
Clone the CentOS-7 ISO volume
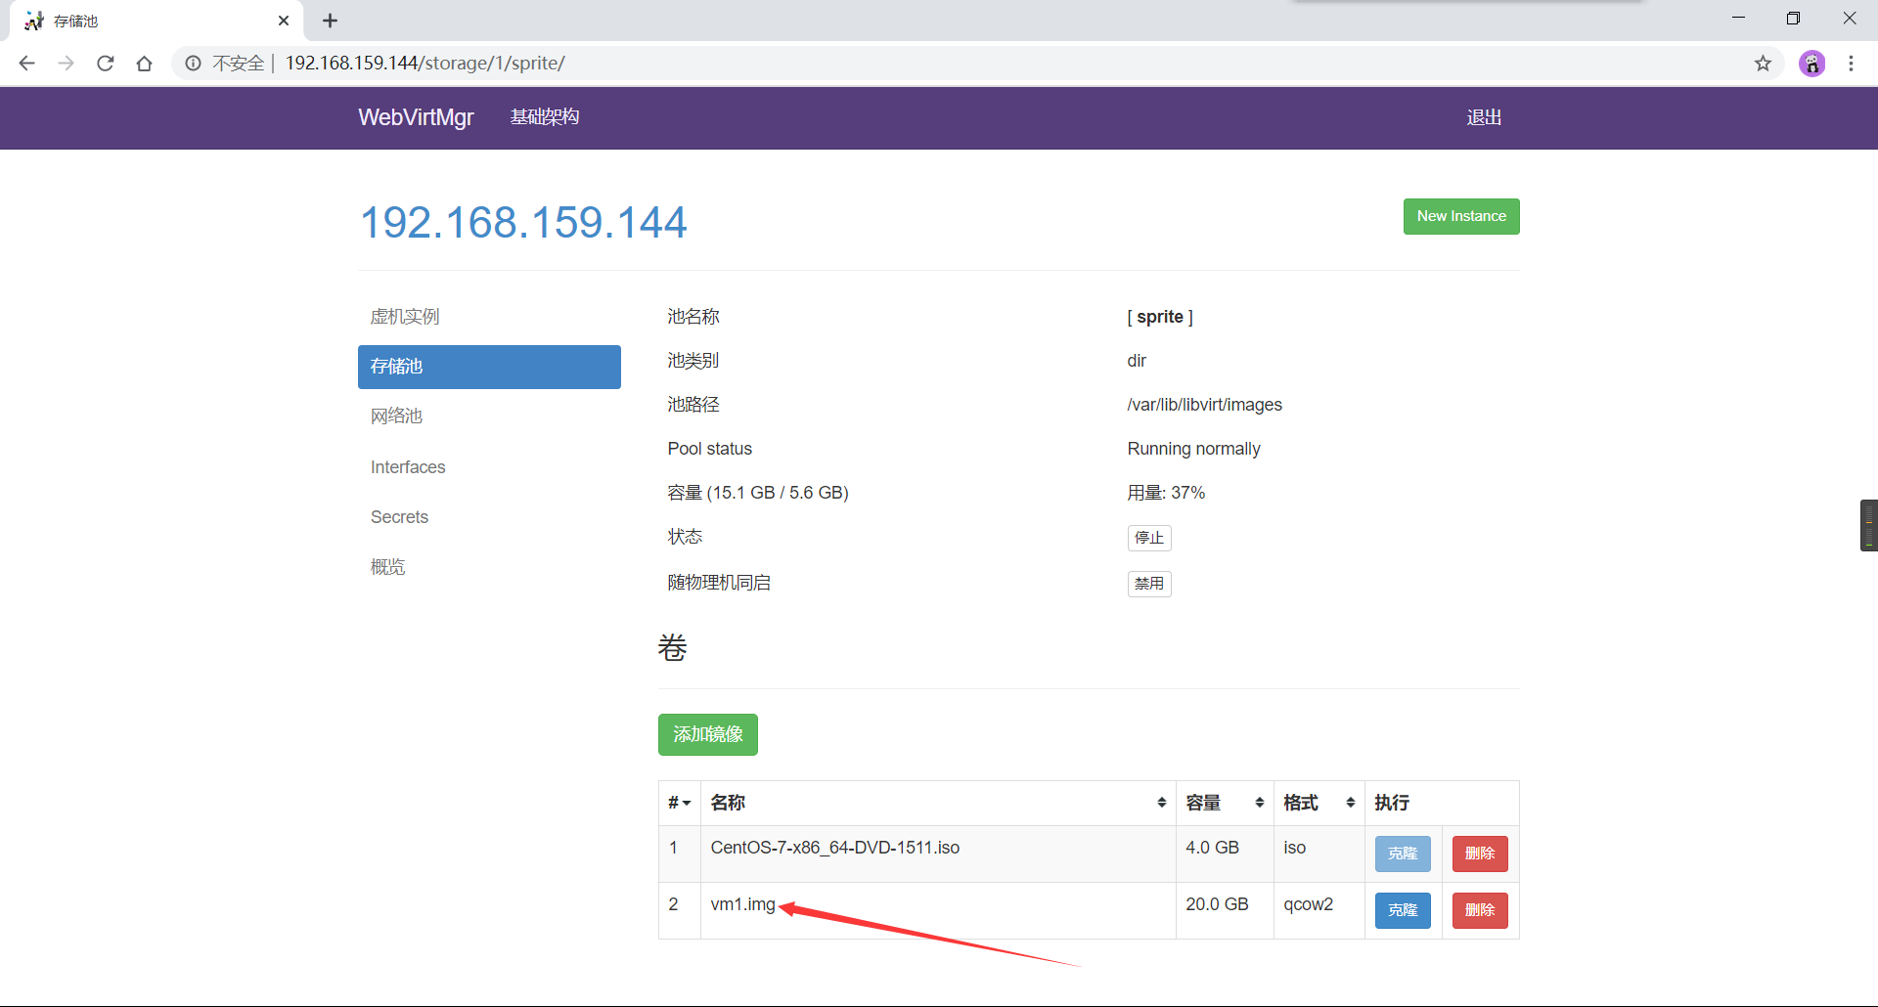tap(1403, 854)
